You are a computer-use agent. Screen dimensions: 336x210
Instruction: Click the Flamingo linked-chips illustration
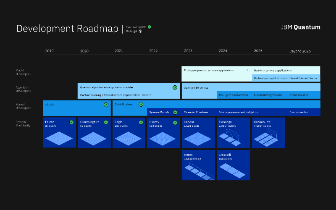point(230,138)
